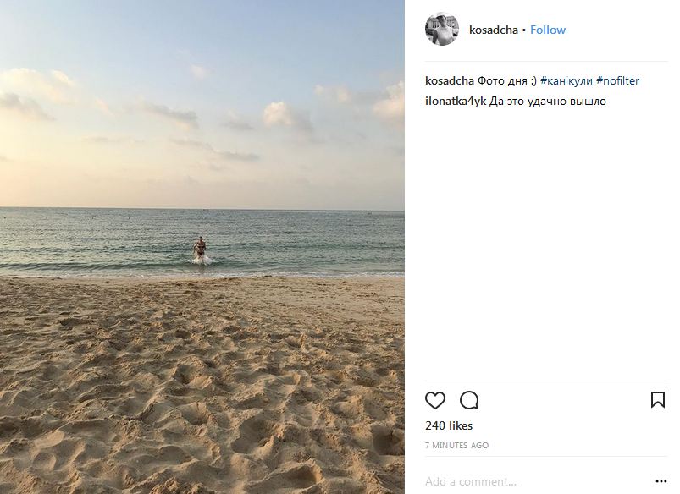Click the 7 minutes ago timestamp
Screen dimensions: 680x494
coord(456,445)
